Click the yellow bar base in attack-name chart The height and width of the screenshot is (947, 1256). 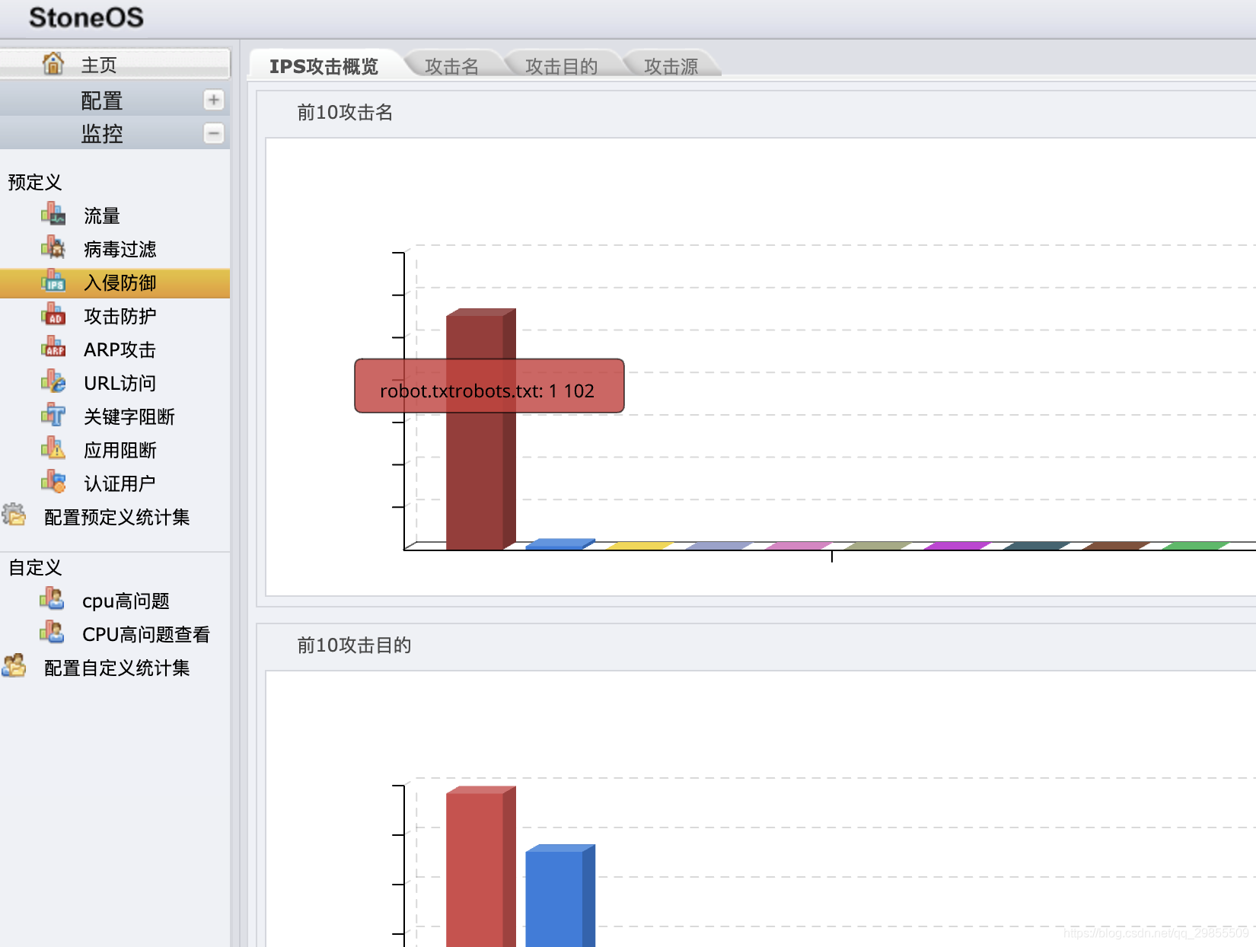coord(639,545)
